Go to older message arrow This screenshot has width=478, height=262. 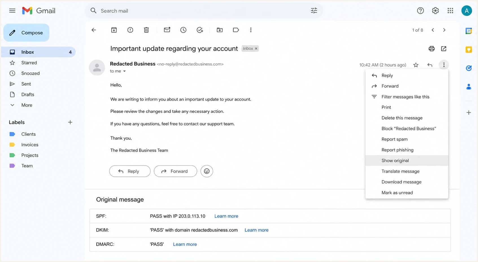[444, 30]
